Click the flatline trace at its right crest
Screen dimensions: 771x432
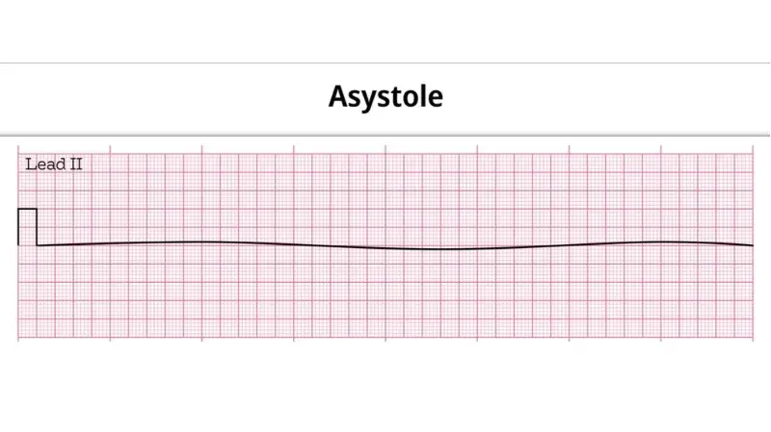coord(661,242)
